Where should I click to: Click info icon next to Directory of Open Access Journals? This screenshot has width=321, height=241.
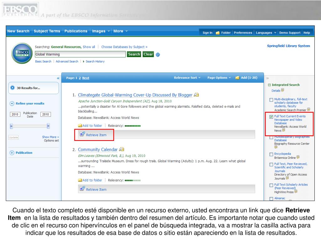point(287,178)
